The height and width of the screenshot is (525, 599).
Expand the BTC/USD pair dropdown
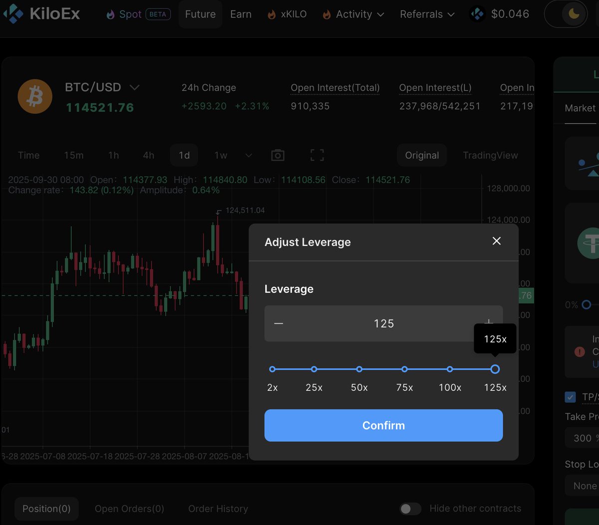(x=134, y=88)
